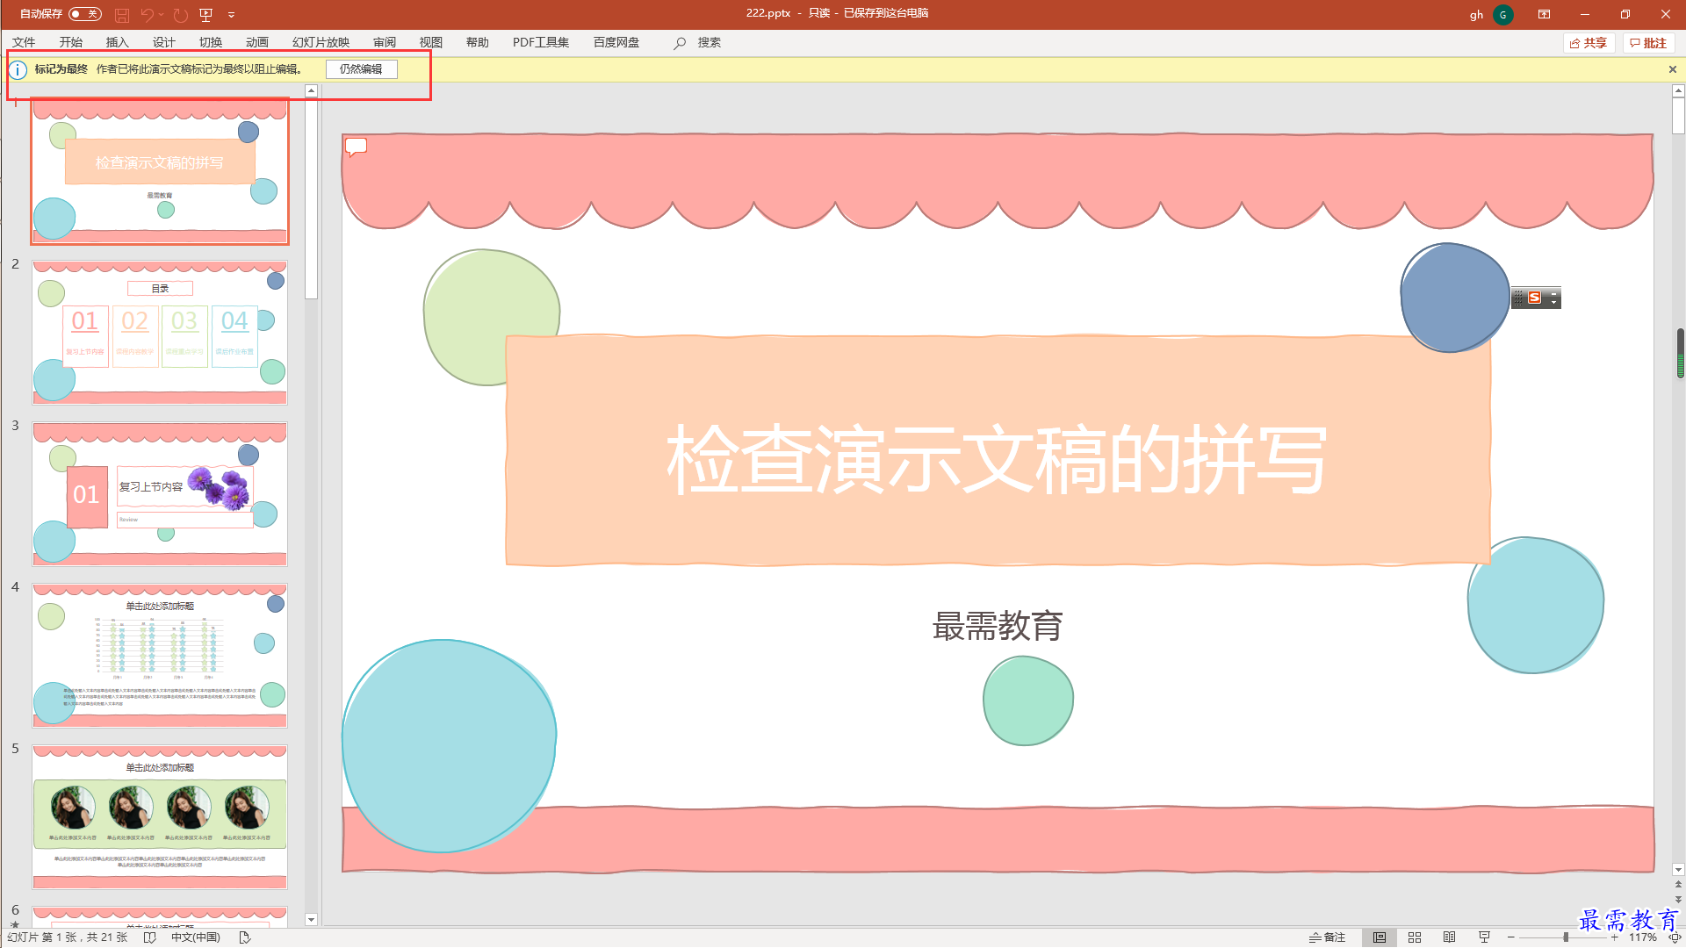Click the Next Slide double-arrow button
Image resolution: width=1686 pixels, height=948 pixels.
pyautogui.click(x=1678, y=900)
